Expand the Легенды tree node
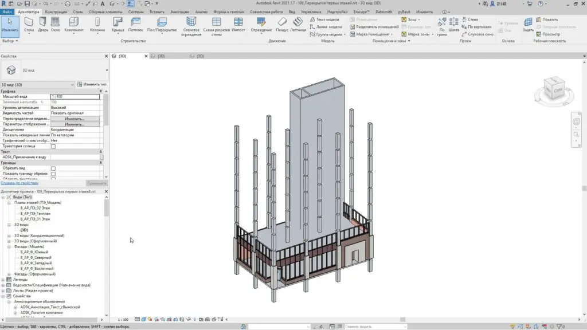587x330 pixels. point(3,280)
